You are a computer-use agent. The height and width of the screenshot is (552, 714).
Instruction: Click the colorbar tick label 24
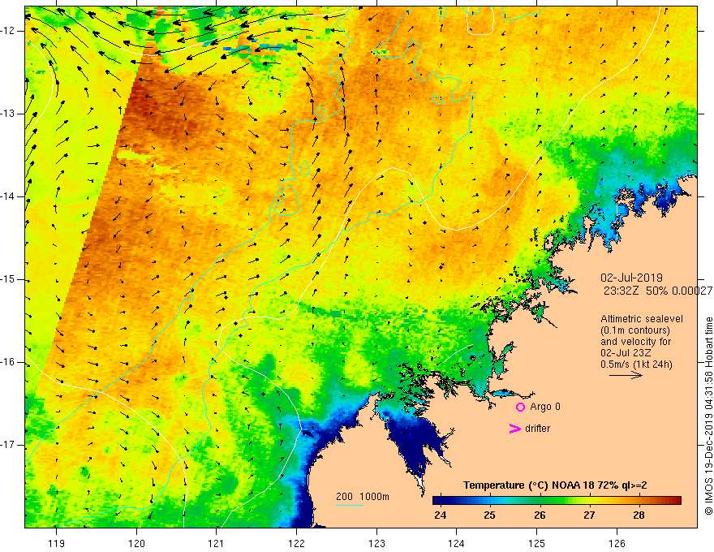(x=441, y=515)
